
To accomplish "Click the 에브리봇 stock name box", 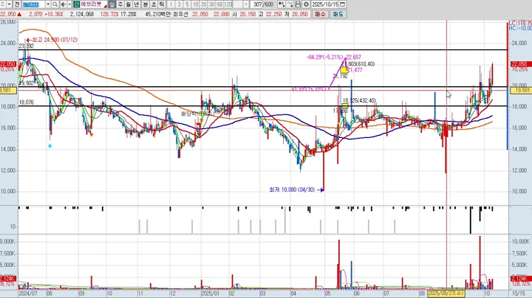I will 94,4.
